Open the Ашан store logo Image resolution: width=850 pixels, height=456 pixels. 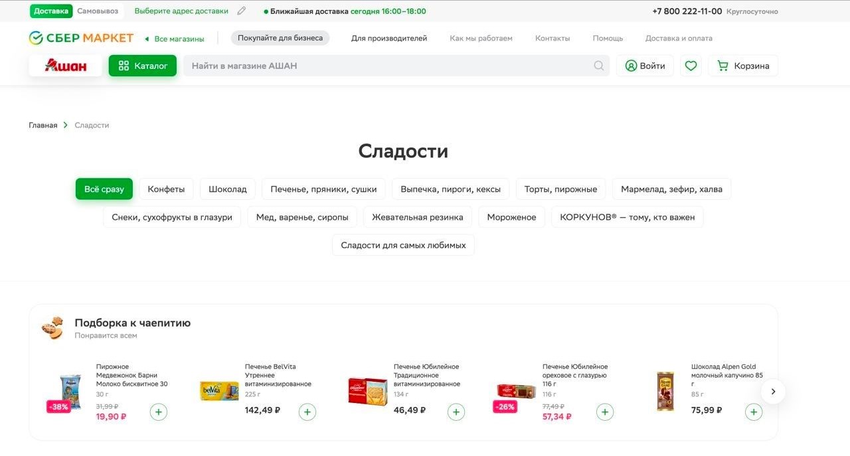point(66,66)
